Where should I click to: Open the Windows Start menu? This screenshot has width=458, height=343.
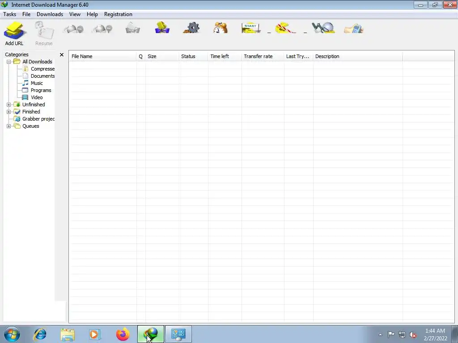click(x=12, y=334)
